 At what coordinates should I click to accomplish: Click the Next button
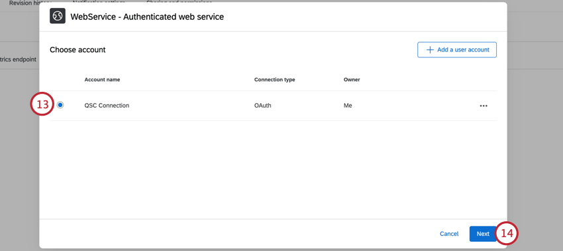483,234
